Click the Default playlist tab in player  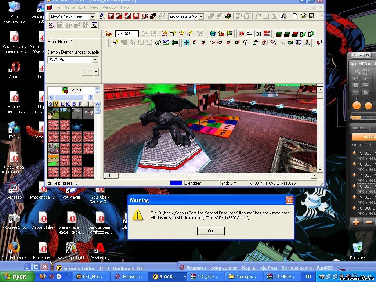[364, 137]
